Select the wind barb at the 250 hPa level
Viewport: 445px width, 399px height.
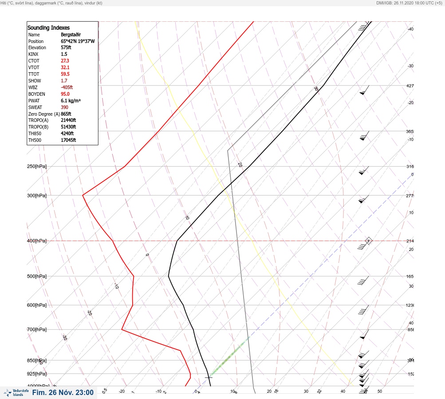point(363,170)
